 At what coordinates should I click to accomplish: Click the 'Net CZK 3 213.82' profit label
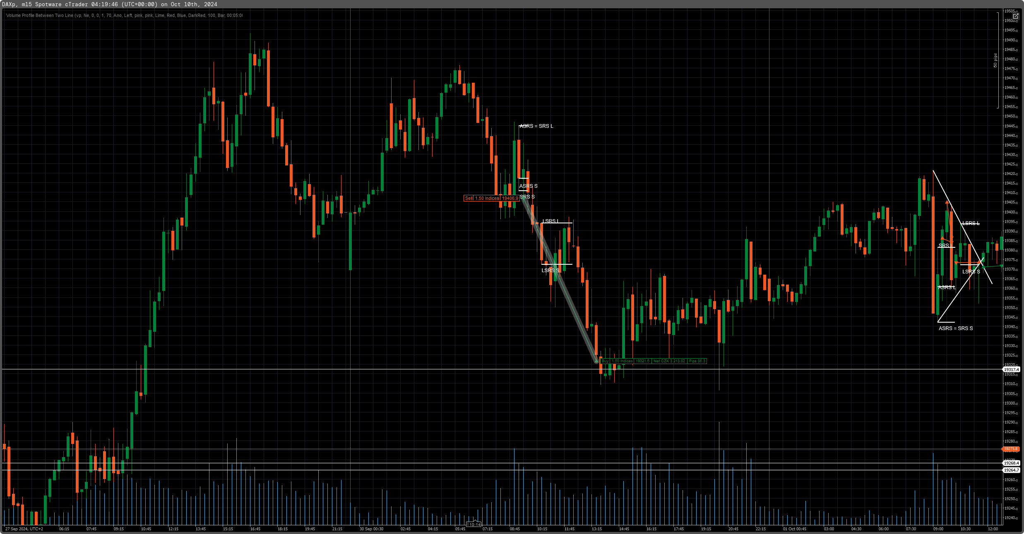coord(669,361)
